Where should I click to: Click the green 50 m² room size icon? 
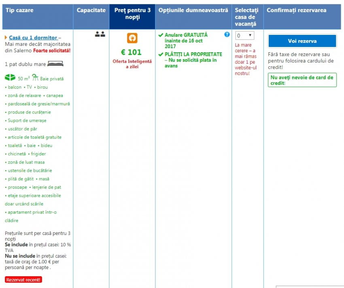(10, 78)
